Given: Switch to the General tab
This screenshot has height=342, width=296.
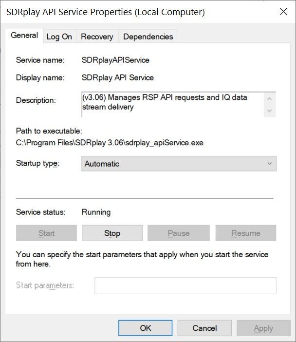Looking at the screenshot, I should [24, 36].
